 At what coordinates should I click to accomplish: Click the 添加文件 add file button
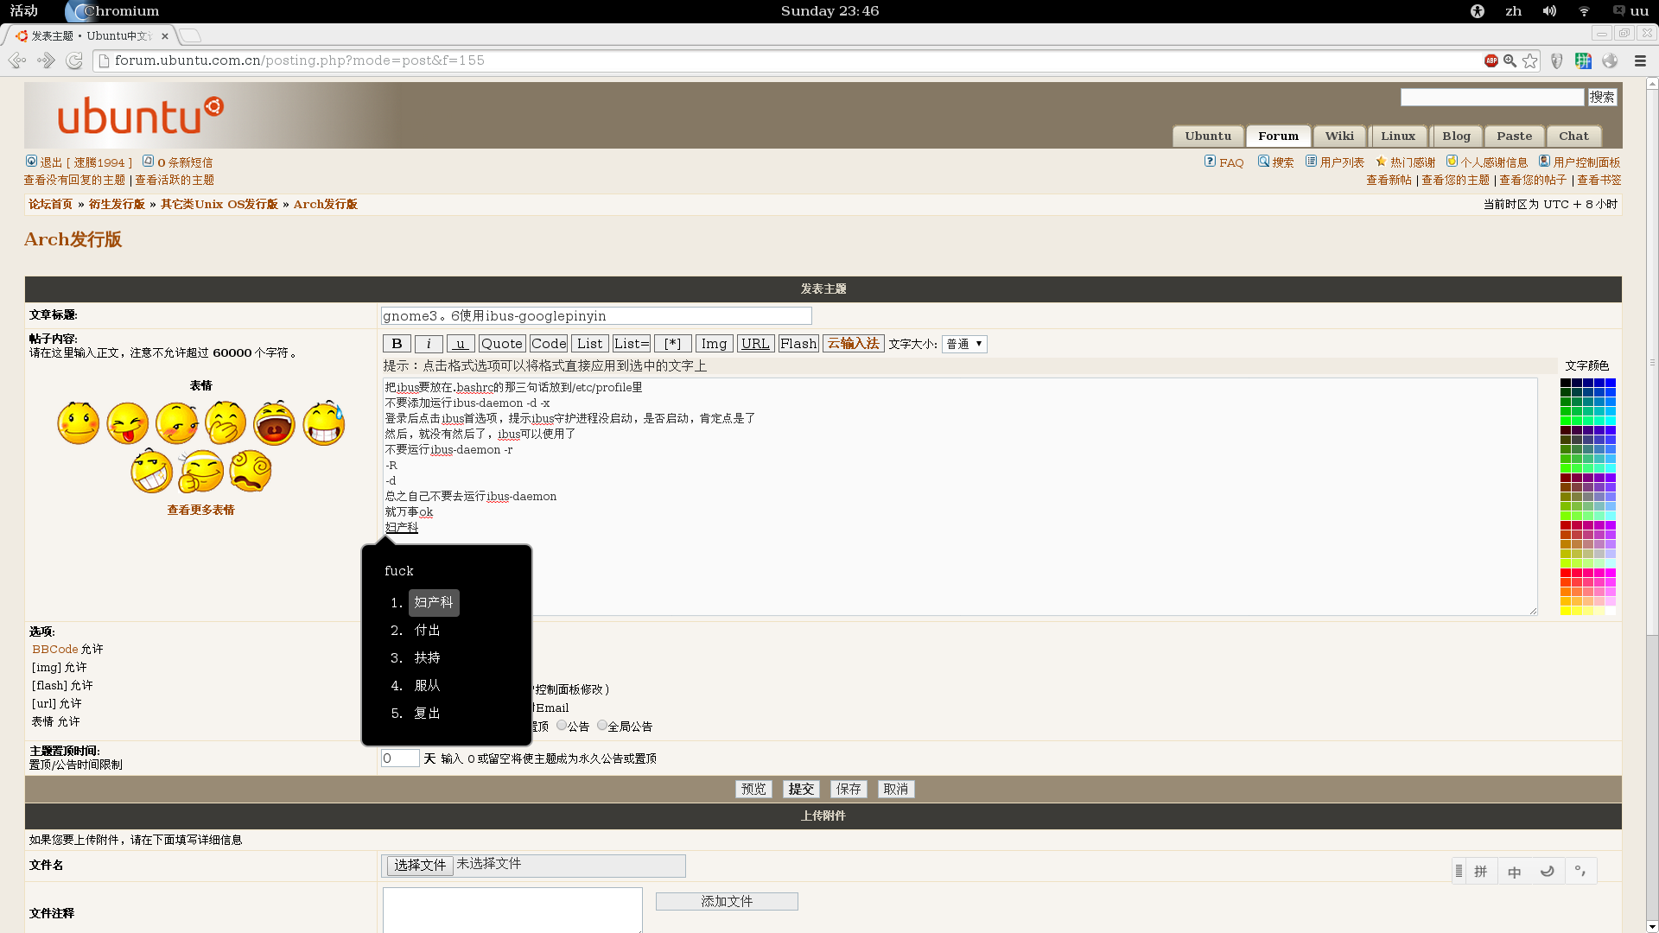click(x=727, y=901)
